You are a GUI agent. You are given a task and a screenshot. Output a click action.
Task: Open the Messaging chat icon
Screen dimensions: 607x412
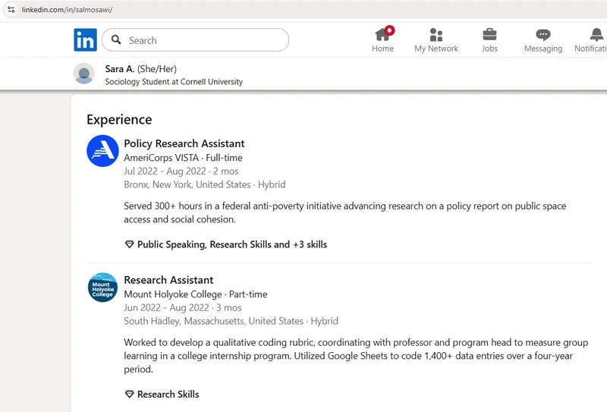pos(543,35)
